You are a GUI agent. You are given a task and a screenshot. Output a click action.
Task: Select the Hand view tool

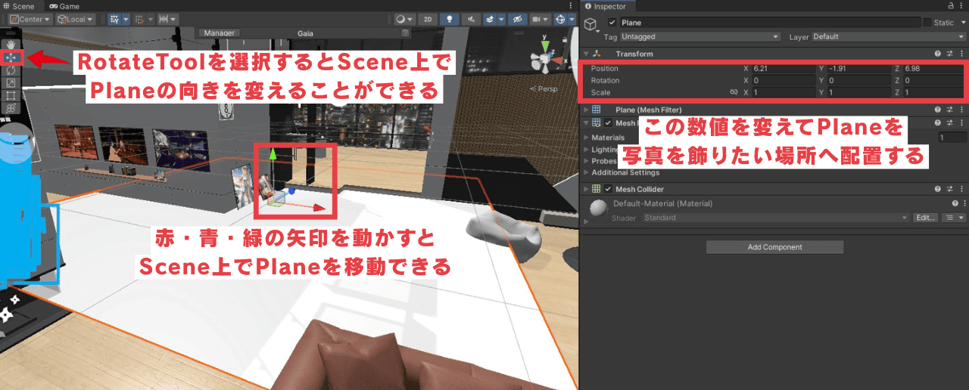(x=11, y=45)
